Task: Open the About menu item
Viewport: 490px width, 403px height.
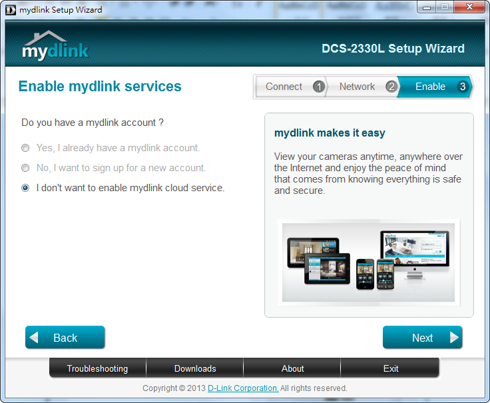Action: (292, 368)
